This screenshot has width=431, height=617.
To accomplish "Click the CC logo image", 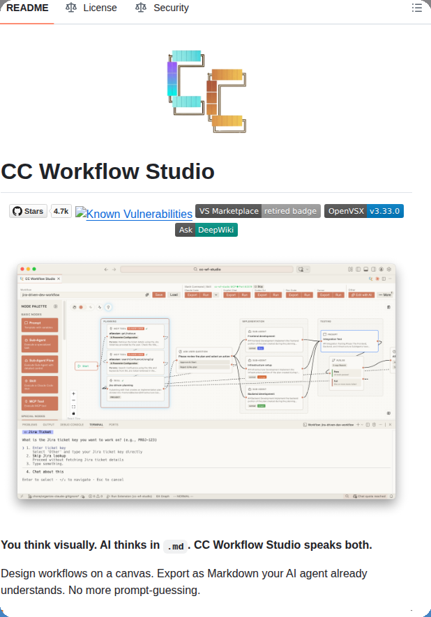I will click(206, 91).
